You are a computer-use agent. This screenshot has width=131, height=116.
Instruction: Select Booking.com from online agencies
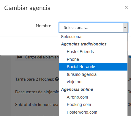tap(93, 104)
